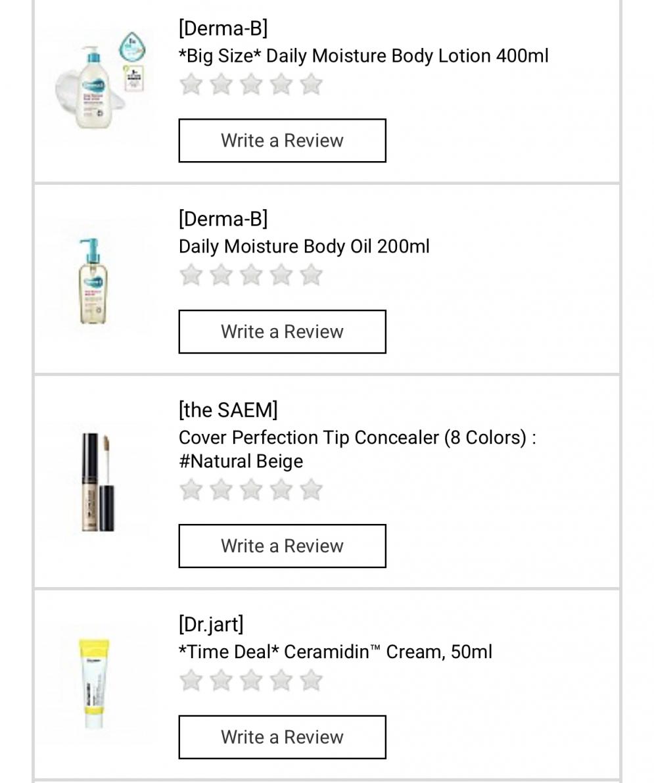
Task: Write a Review for Tip Concealer
Action: [x=282, y=546]
